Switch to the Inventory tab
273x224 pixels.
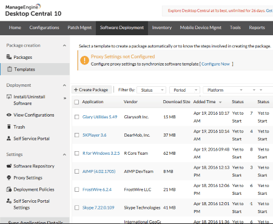tap(162, 28)
